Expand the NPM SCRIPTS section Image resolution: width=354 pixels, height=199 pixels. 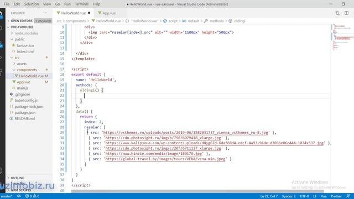point(21,190)
